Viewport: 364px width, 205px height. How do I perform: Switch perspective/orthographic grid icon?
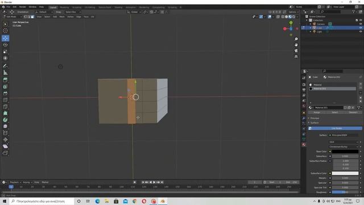pos(296,57)
